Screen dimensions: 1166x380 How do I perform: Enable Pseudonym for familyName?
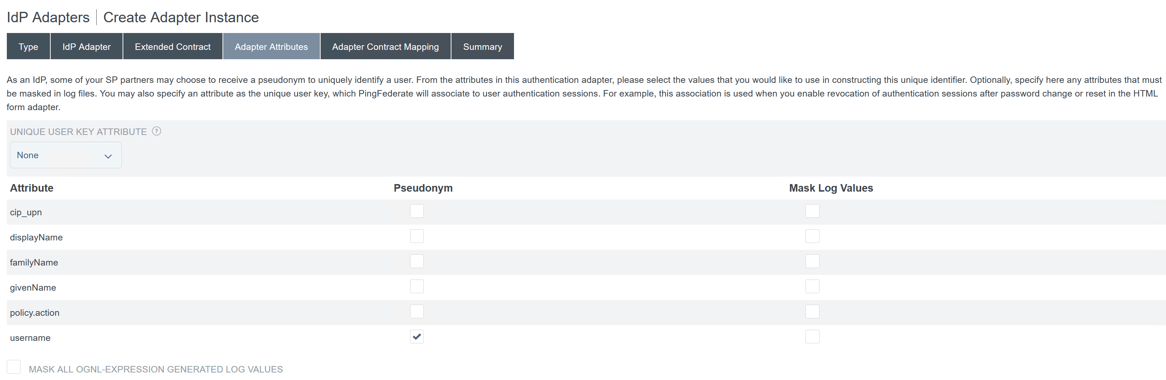click(417, 261)
